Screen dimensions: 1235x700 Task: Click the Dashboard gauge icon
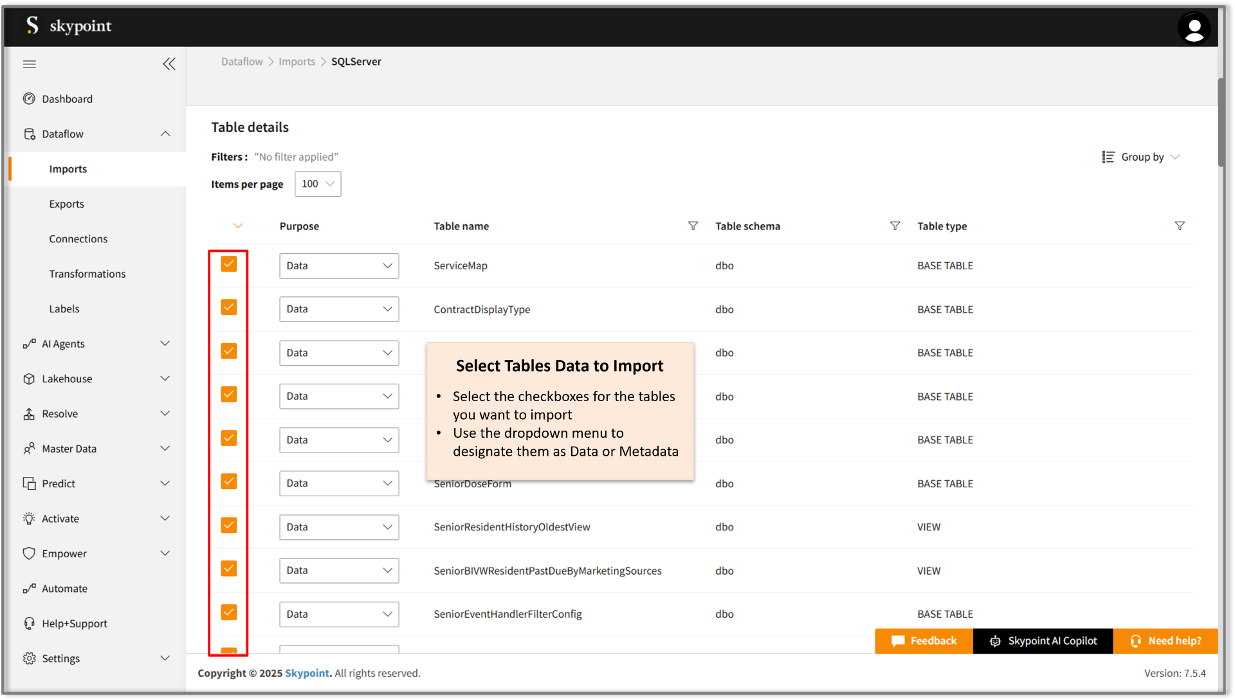click(29, 99)
